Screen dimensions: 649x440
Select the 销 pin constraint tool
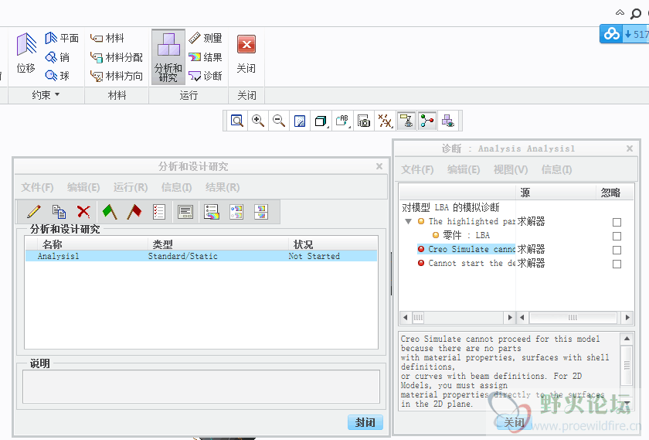[x=57, y=57]
